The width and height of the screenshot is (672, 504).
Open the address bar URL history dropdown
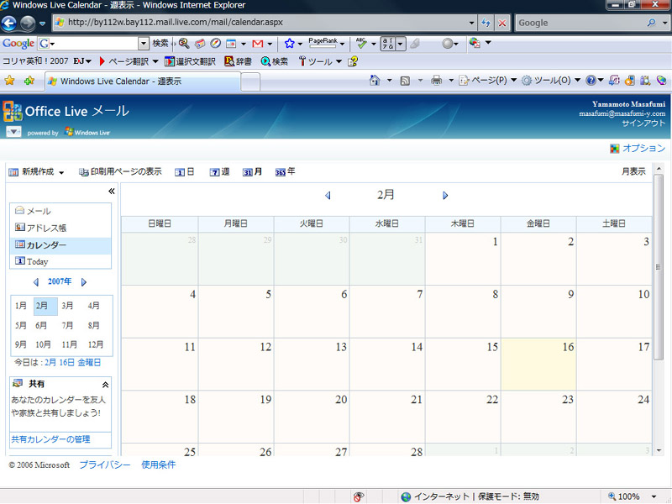[x=471, y=23]
